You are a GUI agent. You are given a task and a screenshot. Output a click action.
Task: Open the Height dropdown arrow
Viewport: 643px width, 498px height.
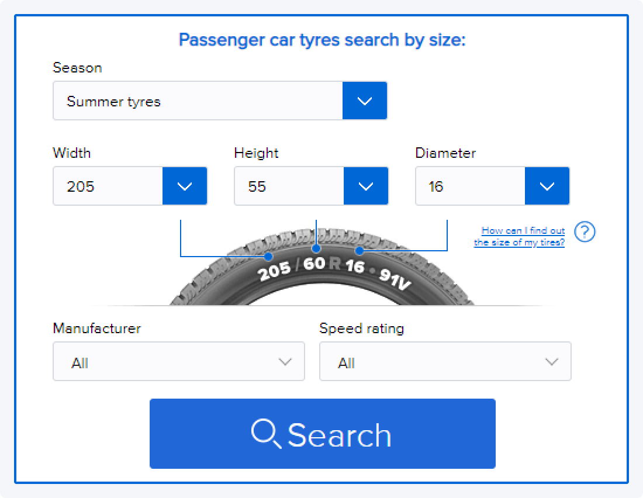click(366, 186)
